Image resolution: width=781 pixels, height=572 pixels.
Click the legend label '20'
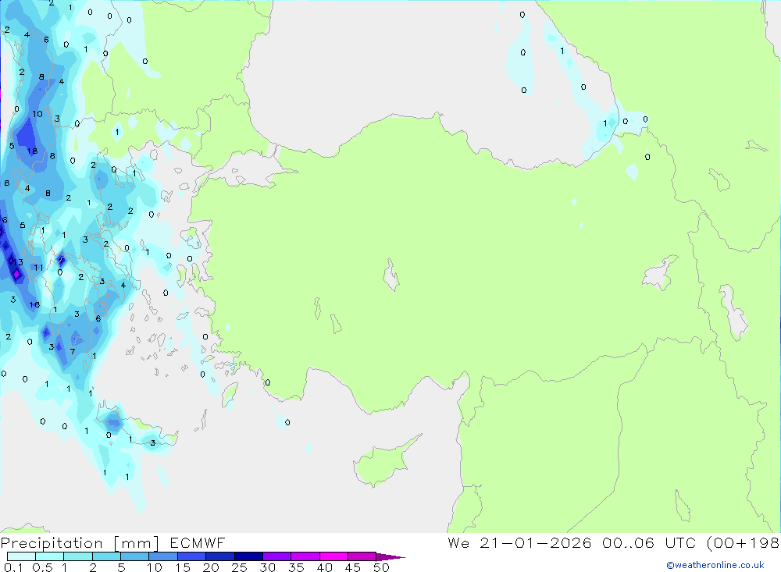tap(211, 567)
